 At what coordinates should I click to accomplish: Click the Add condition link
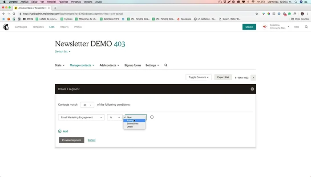(65, 132)
